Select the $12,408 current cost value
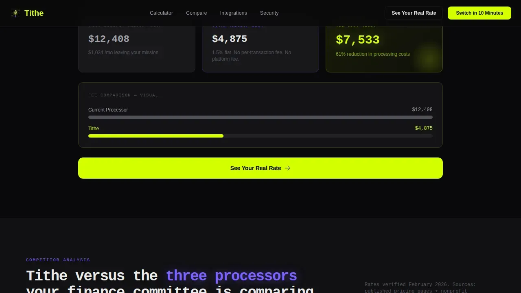 click(109, 39)
